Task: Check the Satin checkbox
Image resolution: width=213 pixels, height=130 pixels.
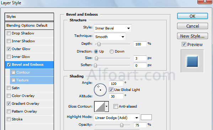Action: tap(9, 88)
